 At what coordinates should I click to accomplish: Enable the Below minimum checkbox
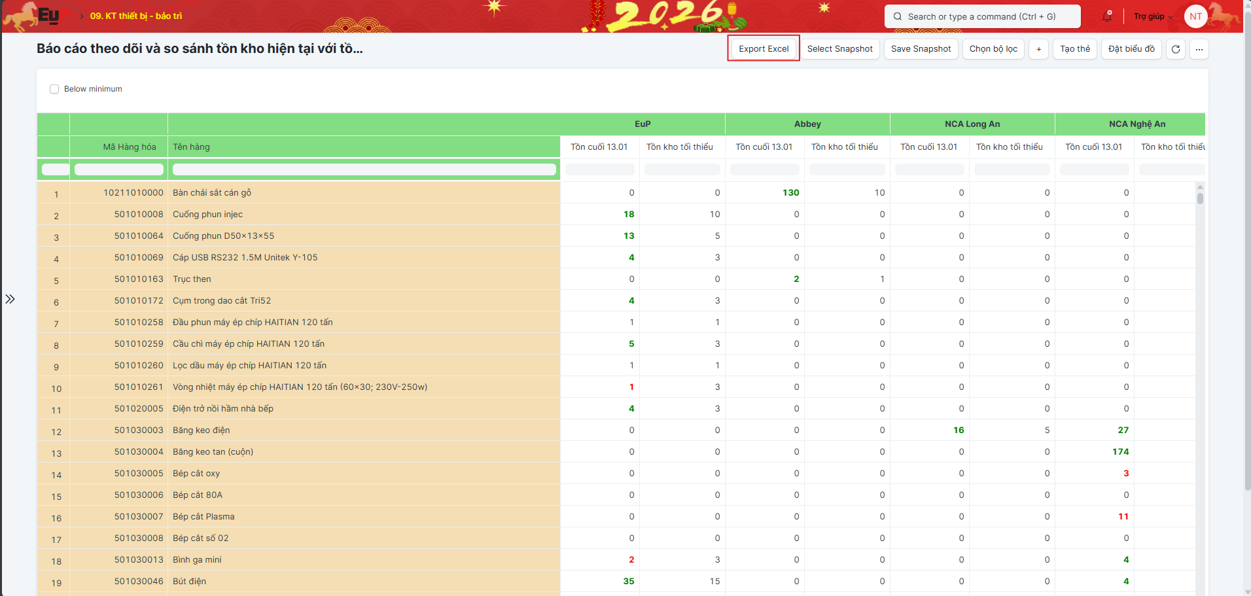(x=54, y=89)
